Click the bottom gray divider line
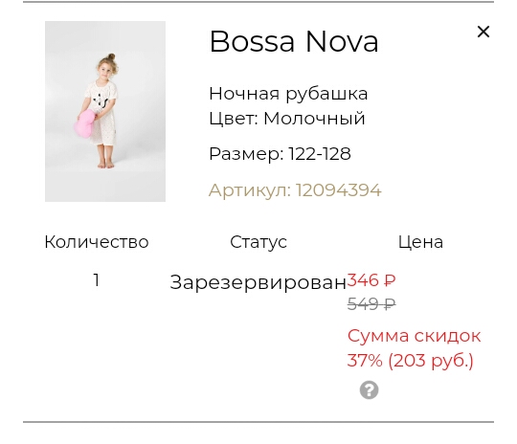 pyautogui.click(x=258, y=422)
